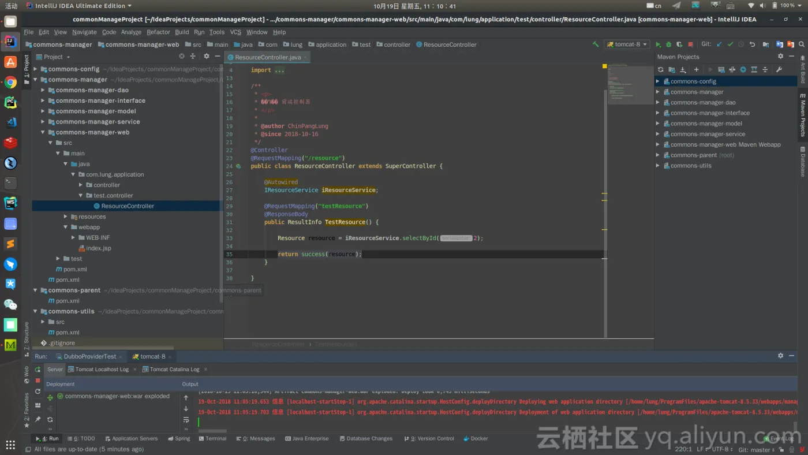Rerun server icon in Run panel
The width and height of the screenshot is (808, 455).
point(38,370)
